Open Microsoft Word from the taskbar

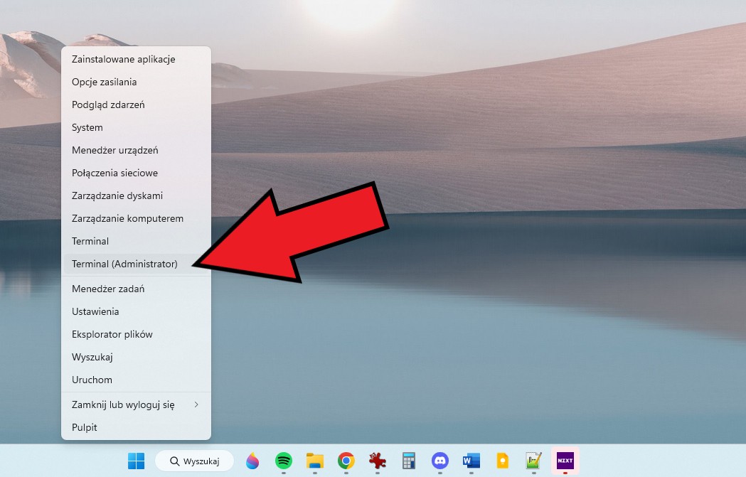click(x=471, y=461)
